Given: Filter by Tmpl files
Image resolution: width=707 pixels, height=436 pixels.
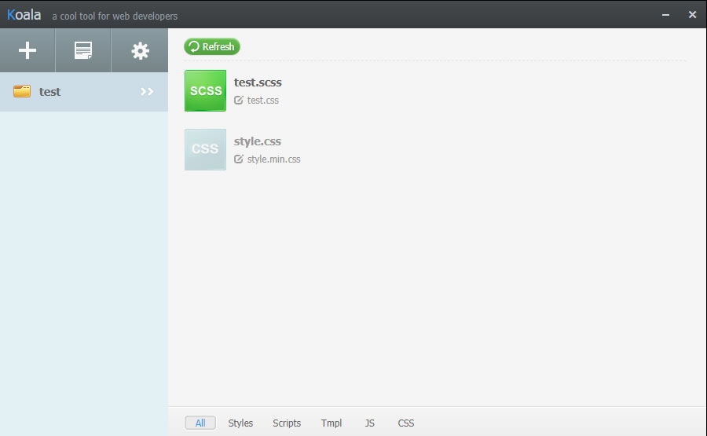Looking at the screenshot, I should (332, 423).
